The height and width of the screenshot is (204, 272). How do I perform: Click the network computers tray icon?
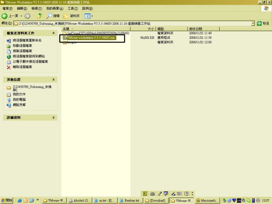pyautogui.click(x=229, y=201)
